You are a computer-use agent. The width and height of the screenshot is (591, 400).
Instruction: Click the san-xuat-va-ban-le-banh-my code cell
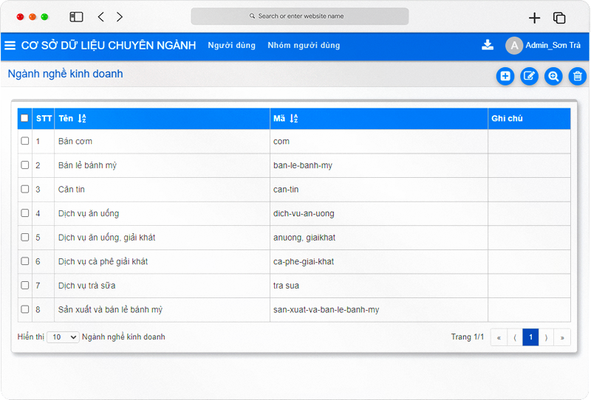click(379, 310)
